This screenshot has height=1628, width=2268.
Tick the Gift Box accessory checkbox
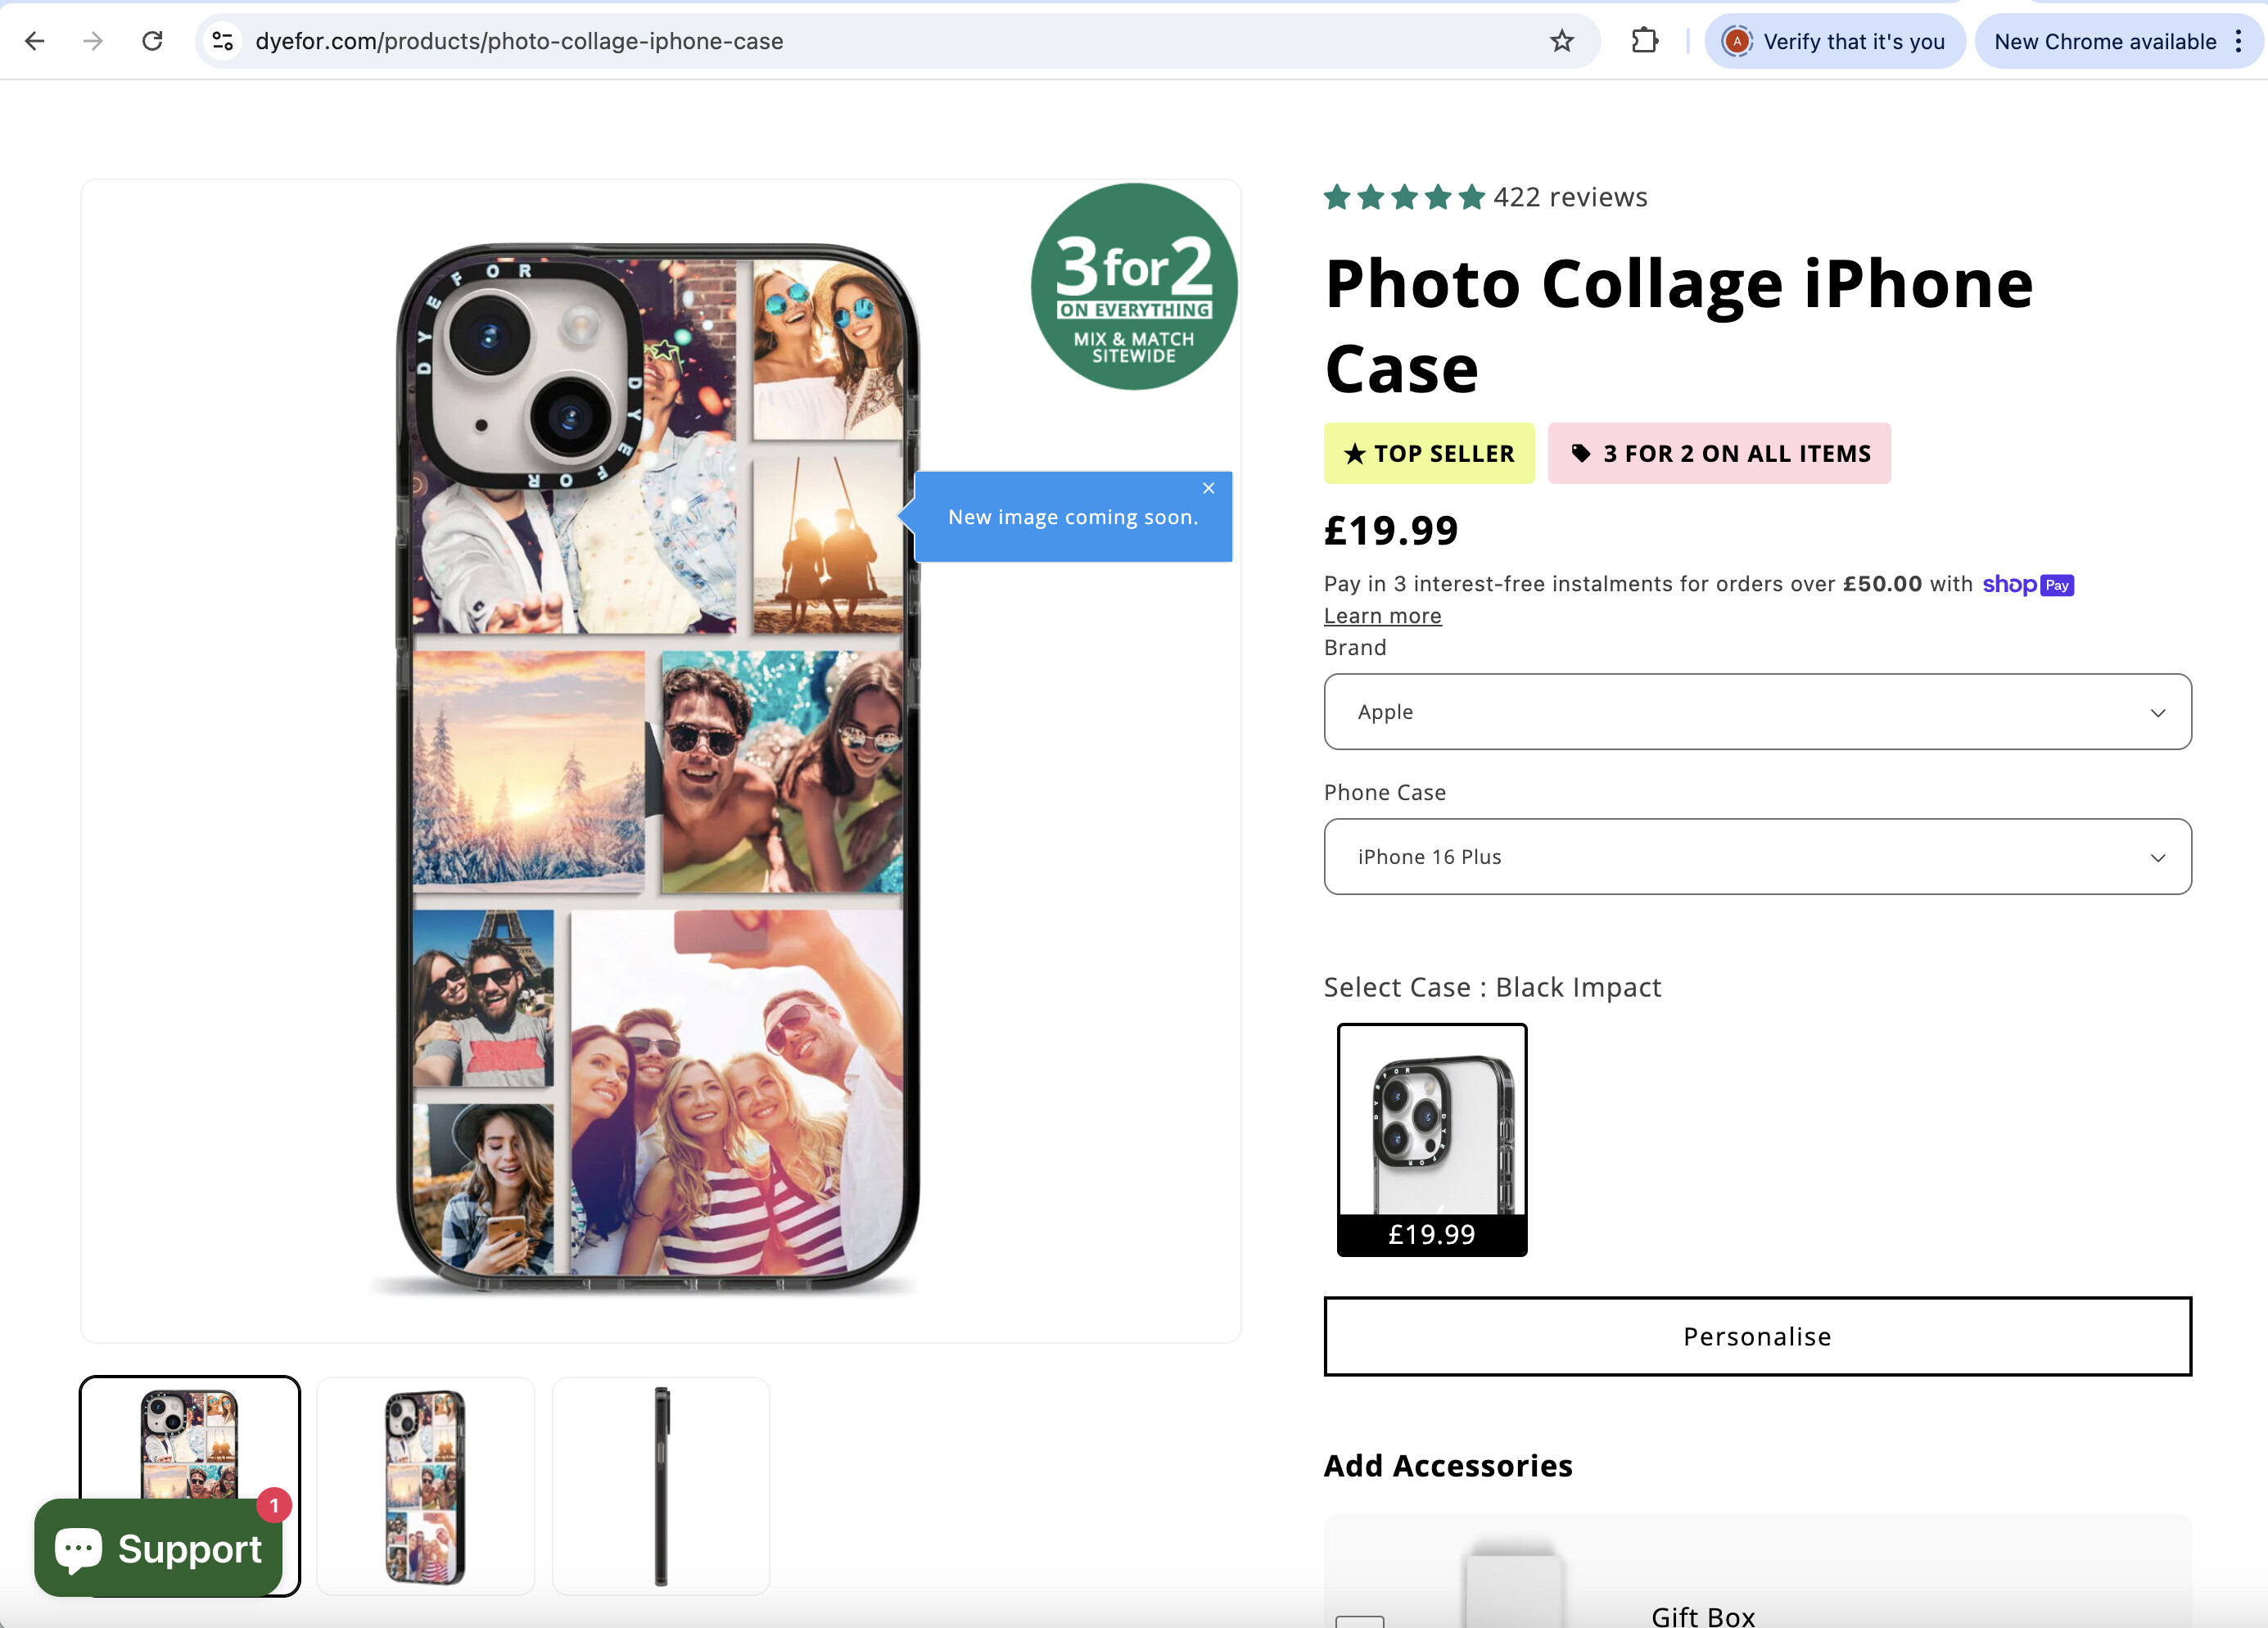1359,1619
